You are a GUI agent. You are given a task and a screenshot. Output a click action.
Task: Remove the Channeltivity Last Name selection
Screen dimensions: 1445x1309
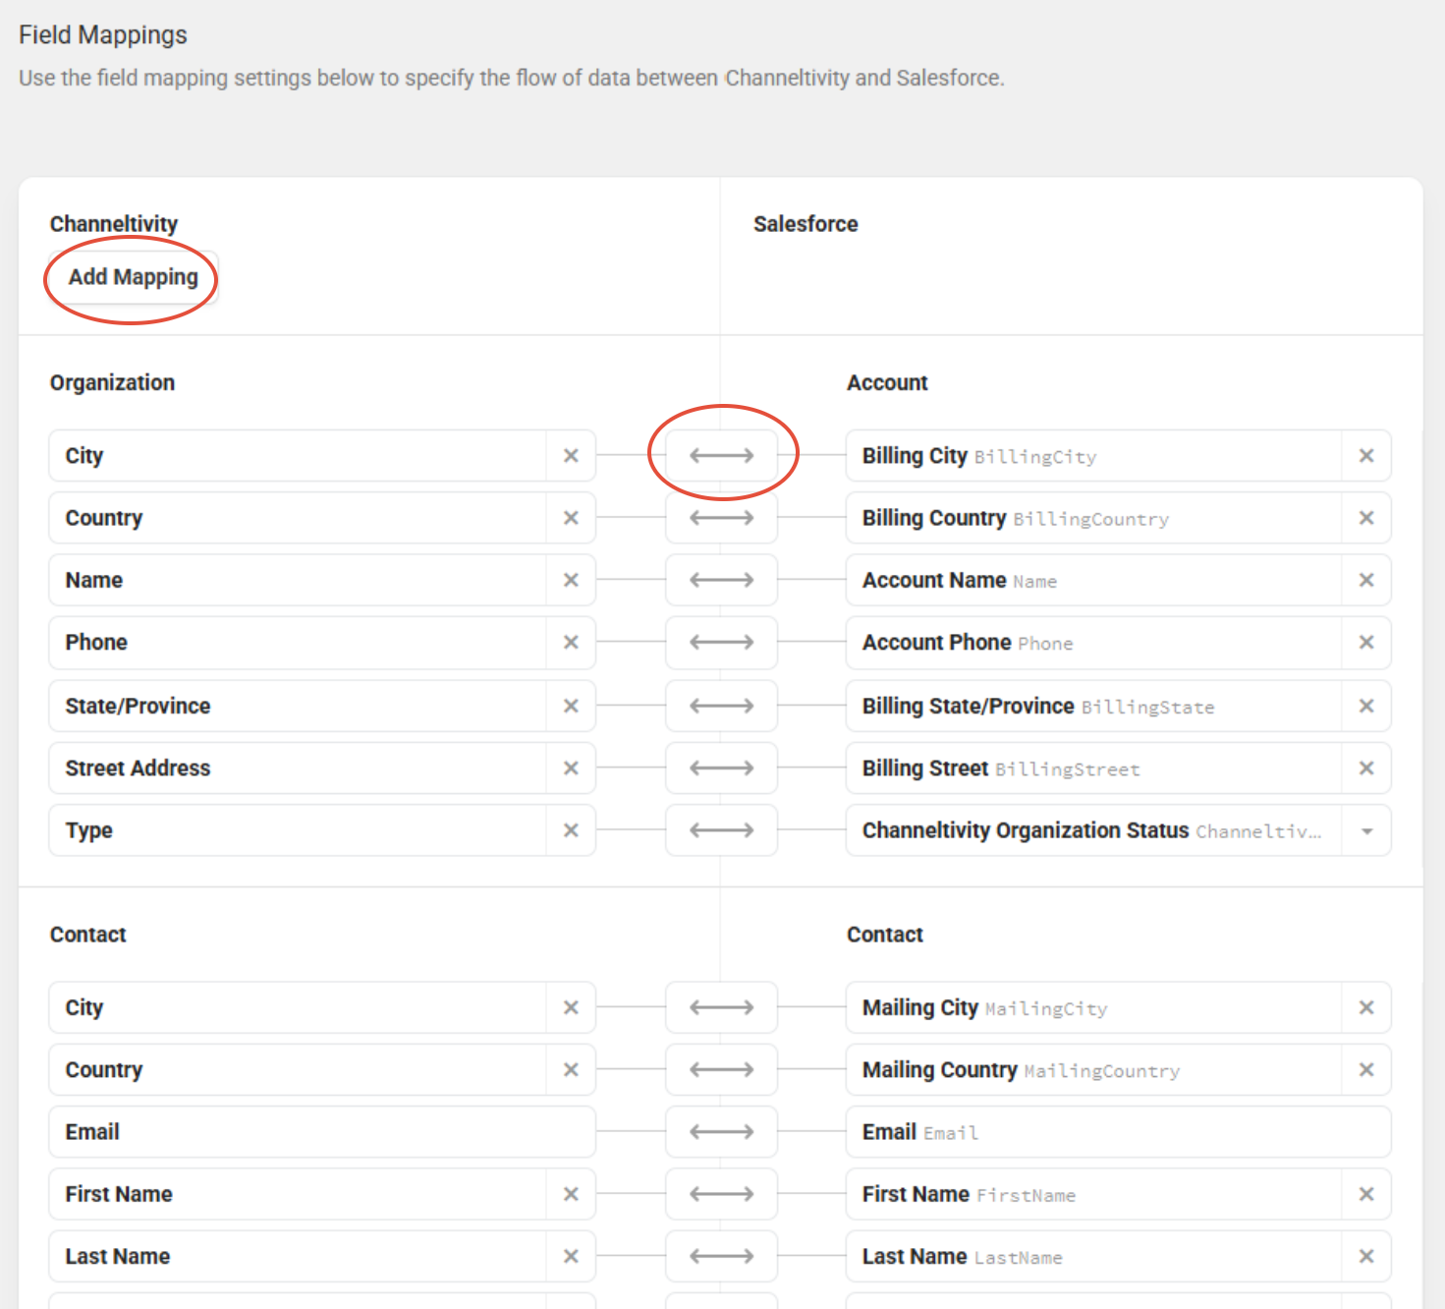click(x=571, y=1256)
